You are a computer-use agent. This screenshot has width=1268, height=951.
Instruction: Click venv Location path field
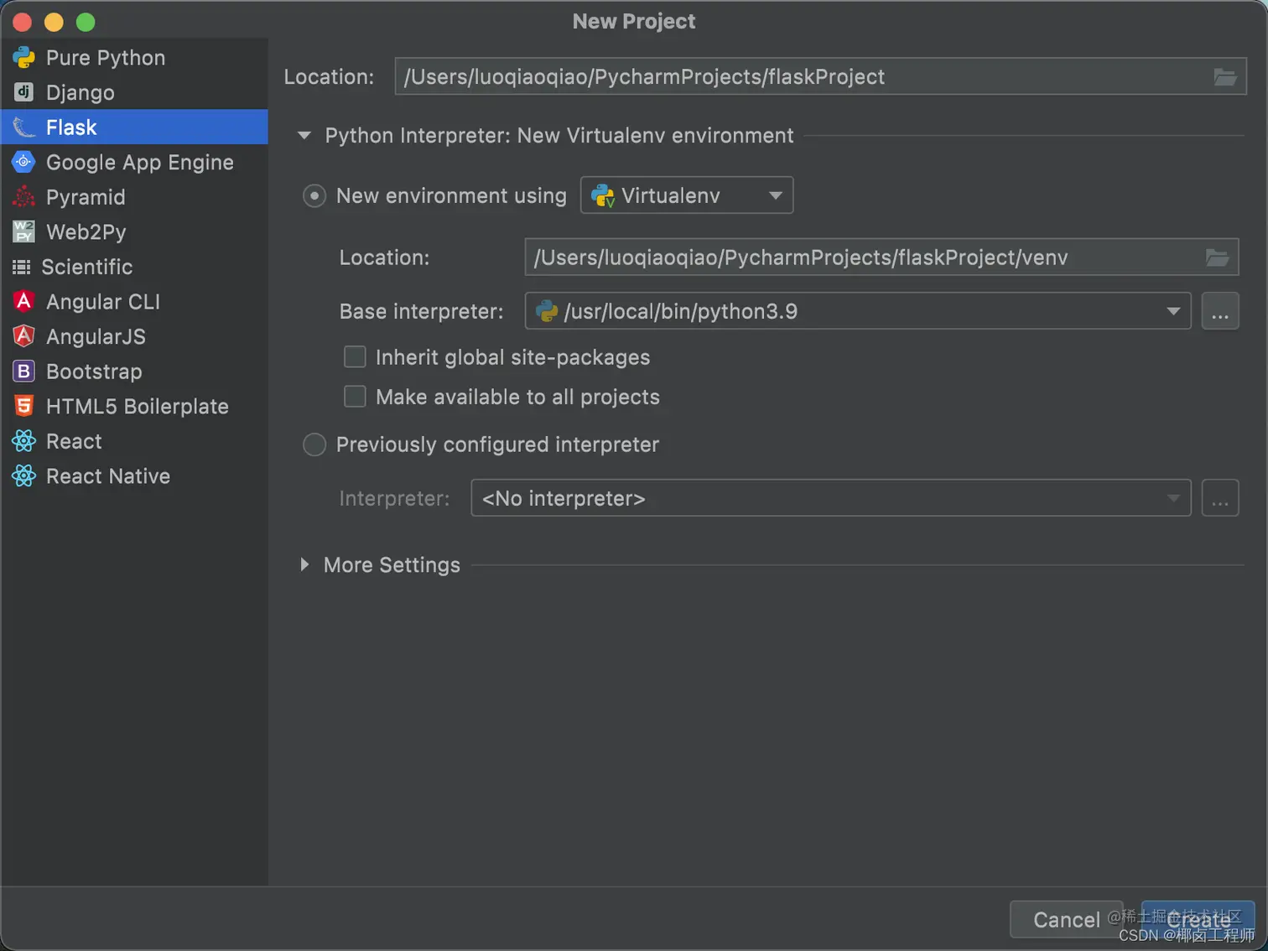(x=881, y=257)
